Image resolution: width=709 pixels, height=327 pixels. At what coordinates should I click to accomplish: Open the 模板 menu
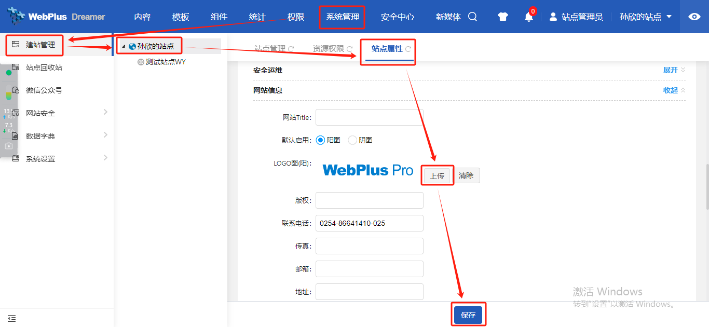pyautogui.click(x=181, y=17)
